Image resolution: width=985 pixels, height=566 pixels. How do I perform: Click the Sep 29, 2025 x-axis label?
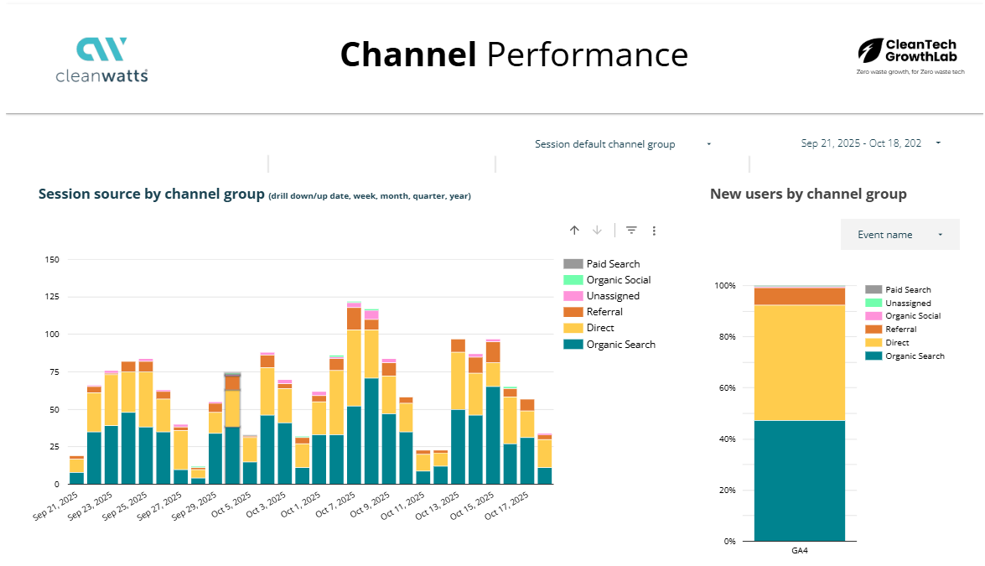[194, 506]
